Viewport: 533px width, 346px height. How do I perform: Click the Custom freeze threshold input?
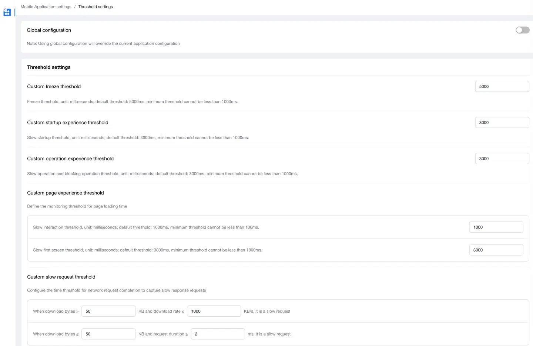[502, 86]
